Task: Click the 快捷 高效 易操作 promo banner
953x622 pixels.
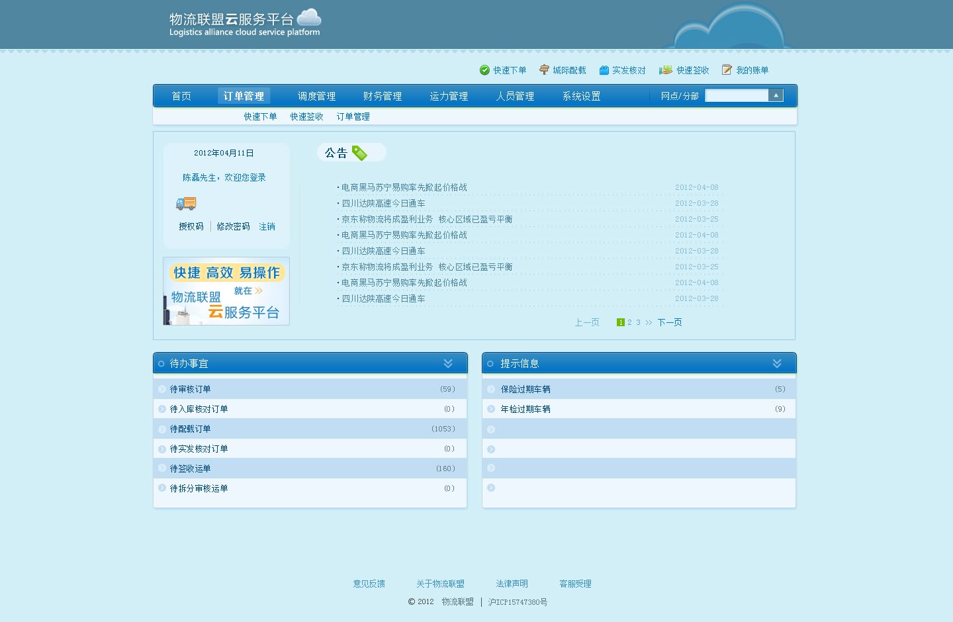Action: point(226,291)
